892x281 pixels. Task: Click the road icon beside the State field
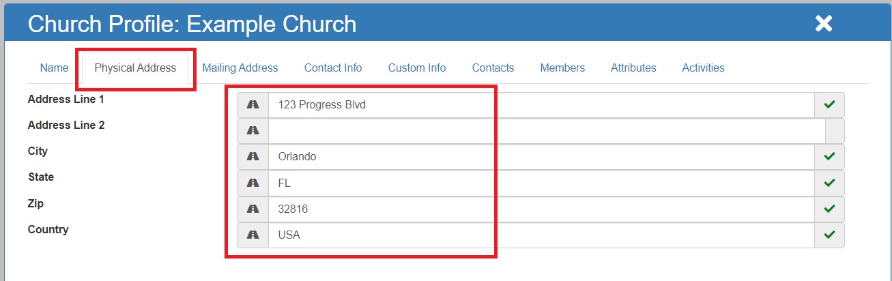point(253,183)
